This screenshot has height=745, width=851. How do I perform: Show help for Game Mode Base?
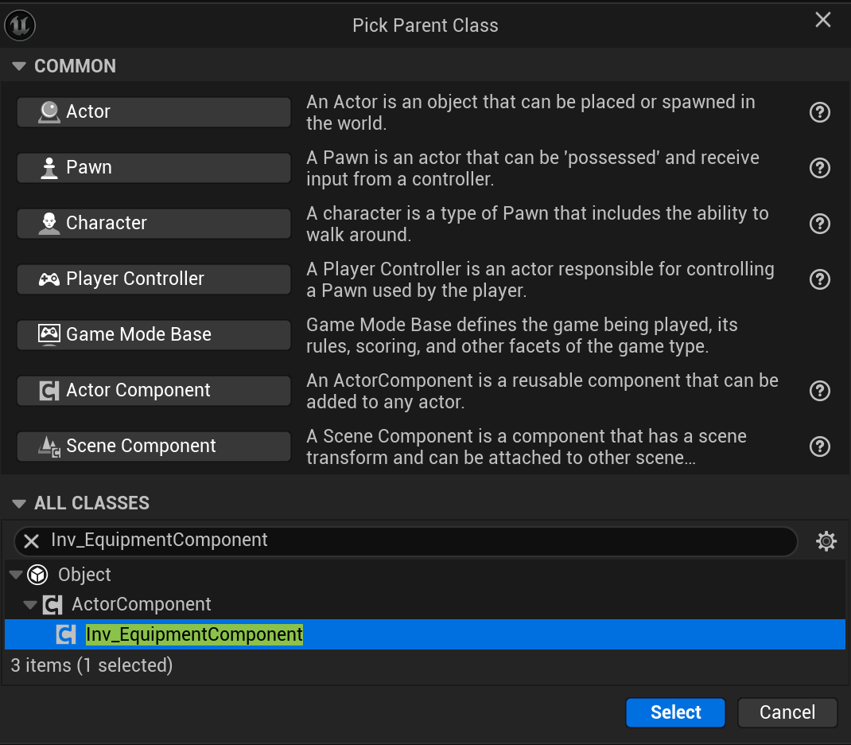[819, 335]
